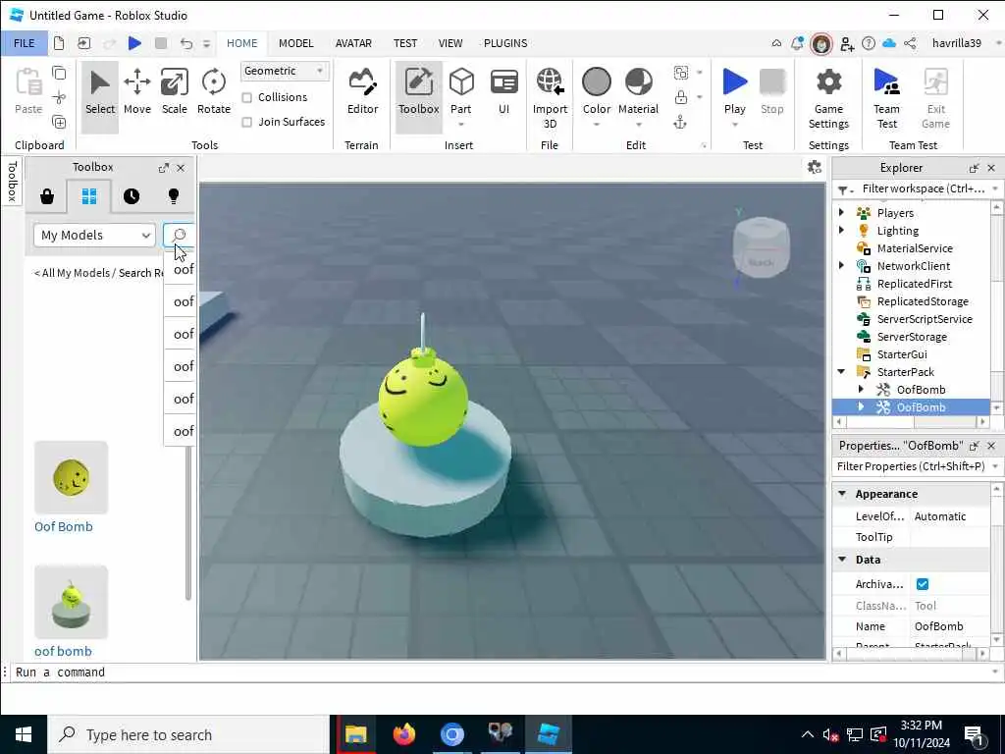Open Game Settings gear
This screenshot has height=754, width=1005.
[x=828, y=98]
